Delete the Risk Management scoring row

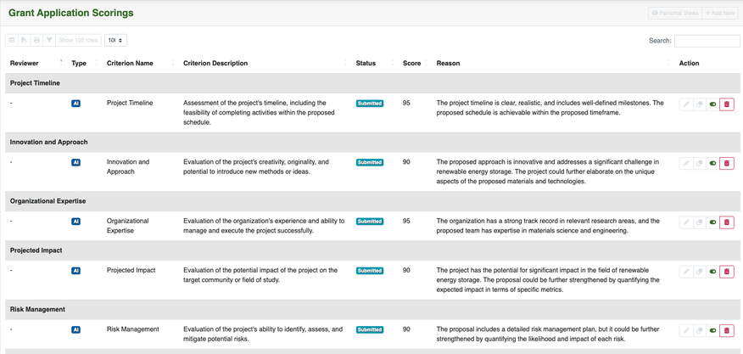pos(727,330)
